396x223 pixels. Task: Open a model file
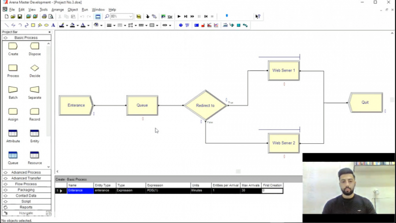pyautogui.click(x=13, y=16)
